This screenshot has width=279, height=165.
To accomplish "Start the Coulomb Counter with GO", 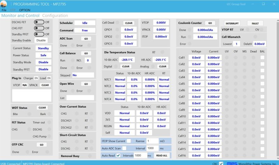I will click(x=210, y=23).
